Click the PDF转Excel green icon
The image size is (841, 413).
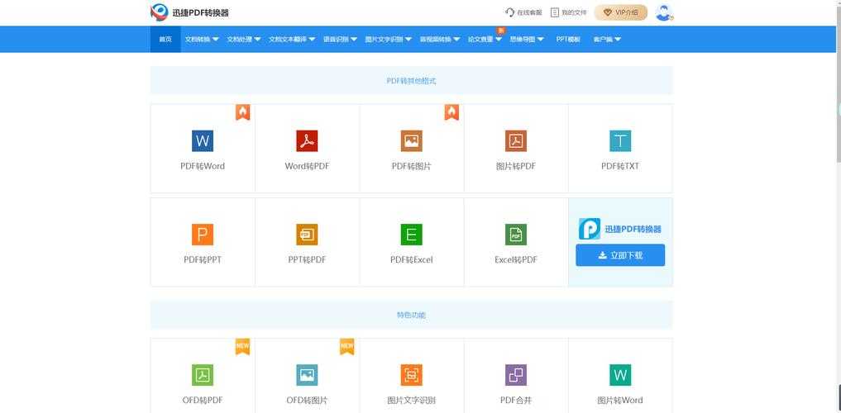click(411, 235)
